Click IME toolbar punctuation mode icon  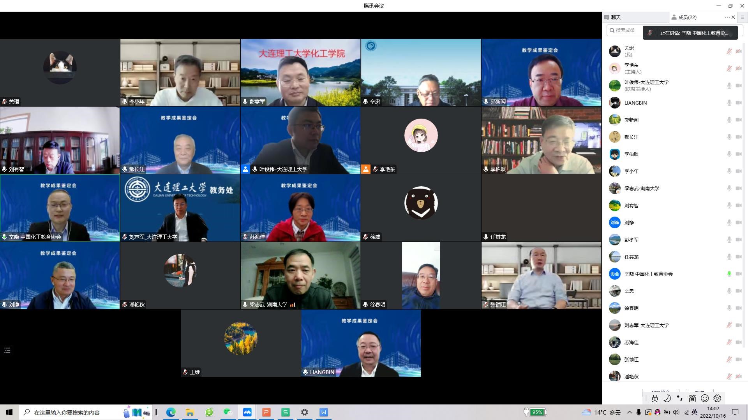[x=679, y=398]
